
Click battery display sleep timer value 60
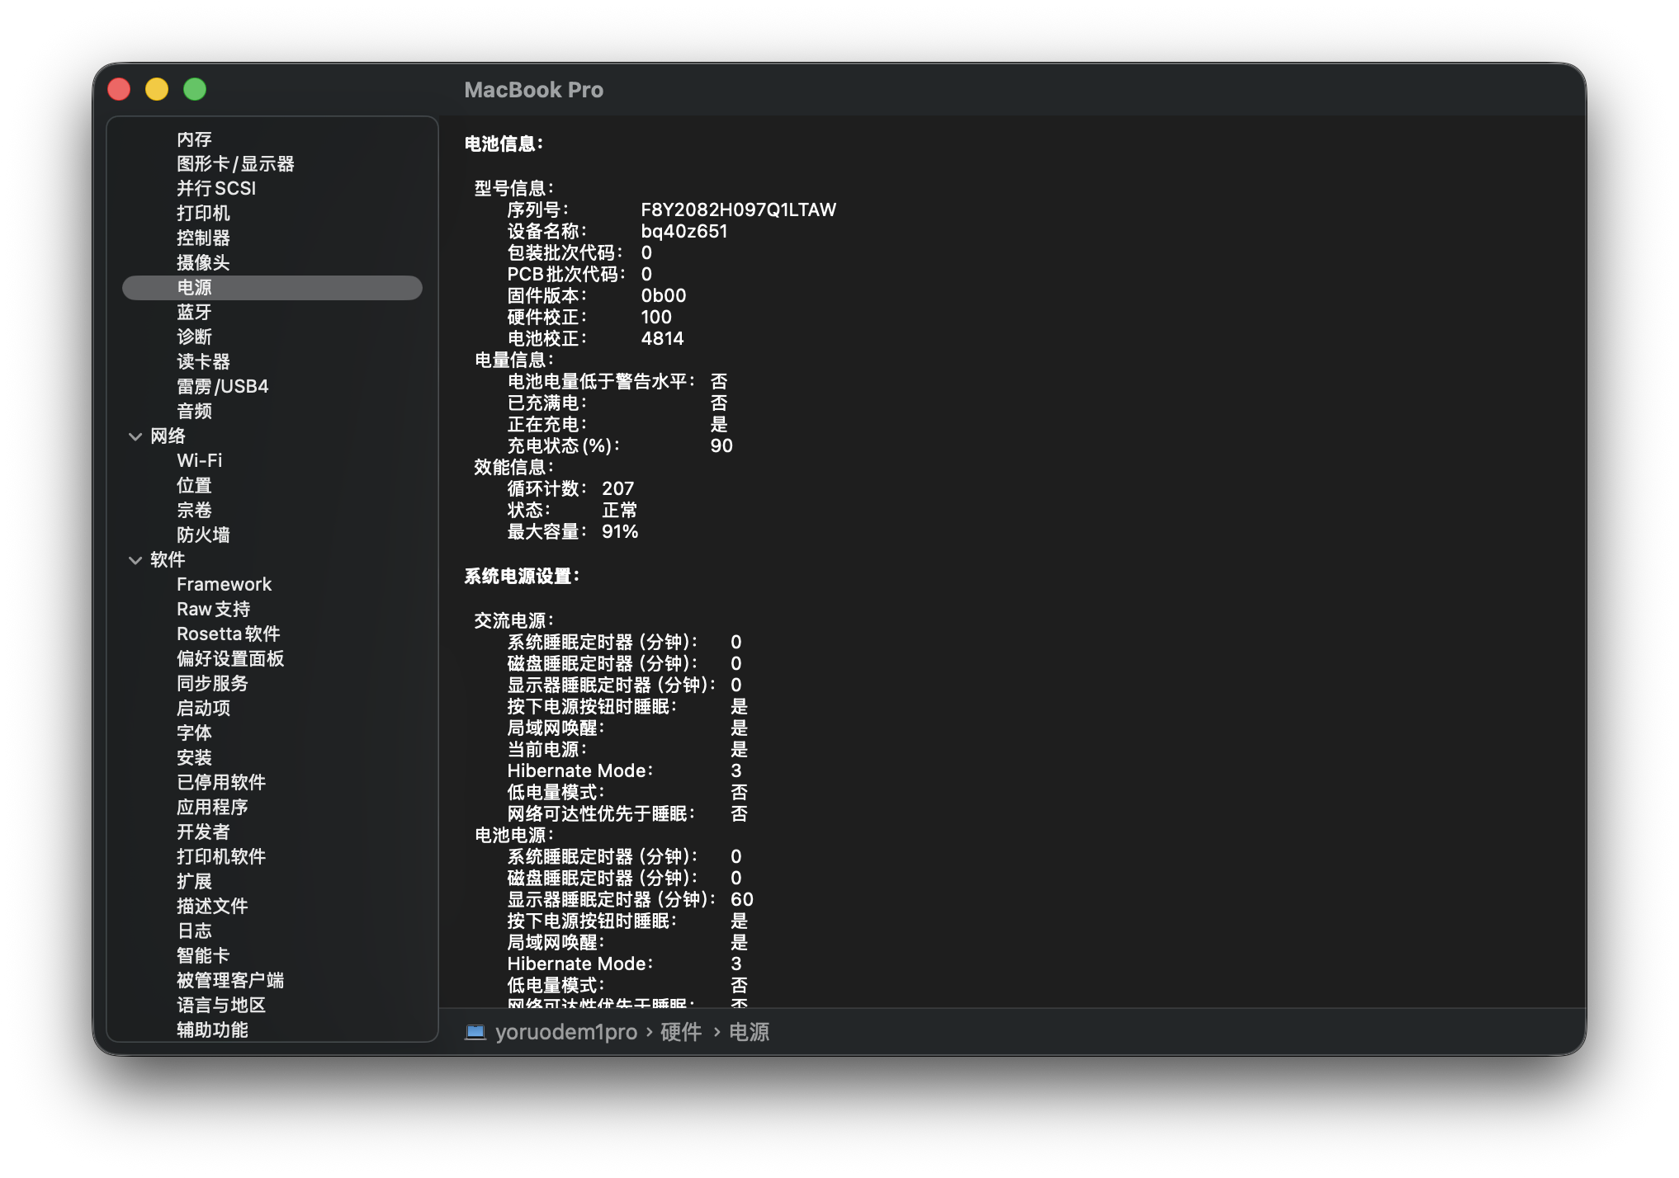pyautogui.click(x=742, y=900)
